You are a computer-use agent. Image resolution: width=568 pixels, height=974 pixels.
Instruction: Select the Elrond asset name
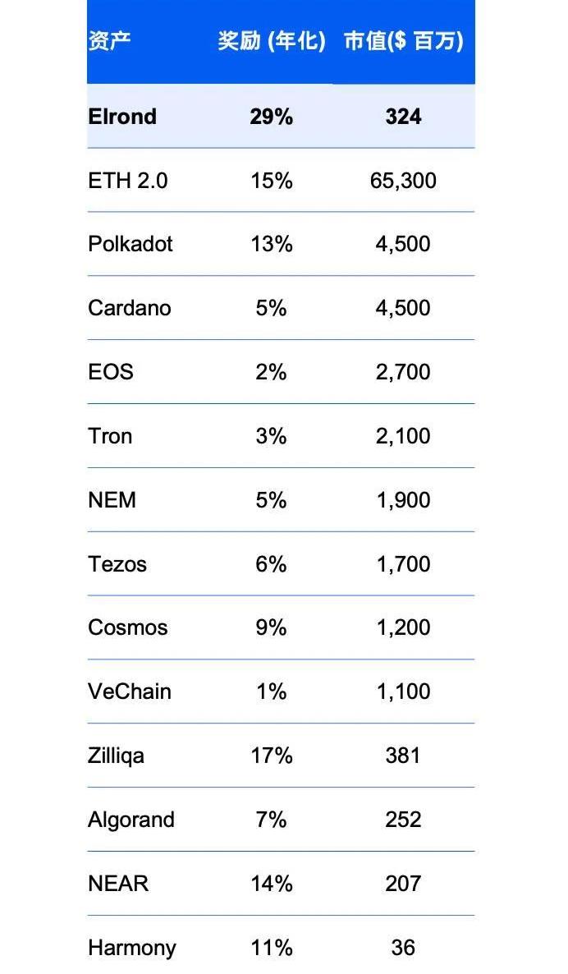(122, 116)
